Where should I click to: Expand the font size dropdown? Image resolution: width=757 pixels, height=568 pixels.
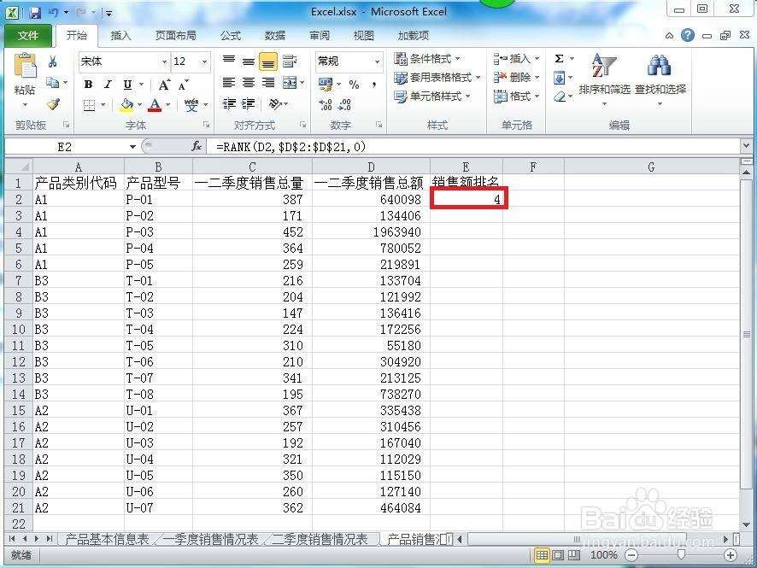204,61
